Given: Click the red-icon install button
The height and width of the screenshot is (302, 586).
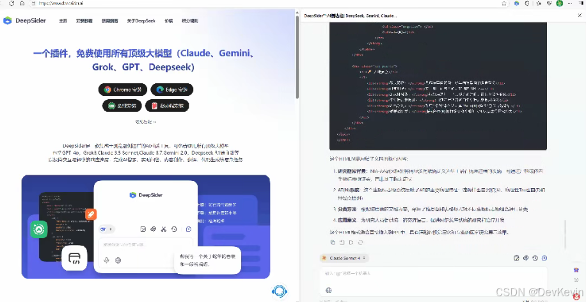Looking at the screenshot, I should point(167,106).
